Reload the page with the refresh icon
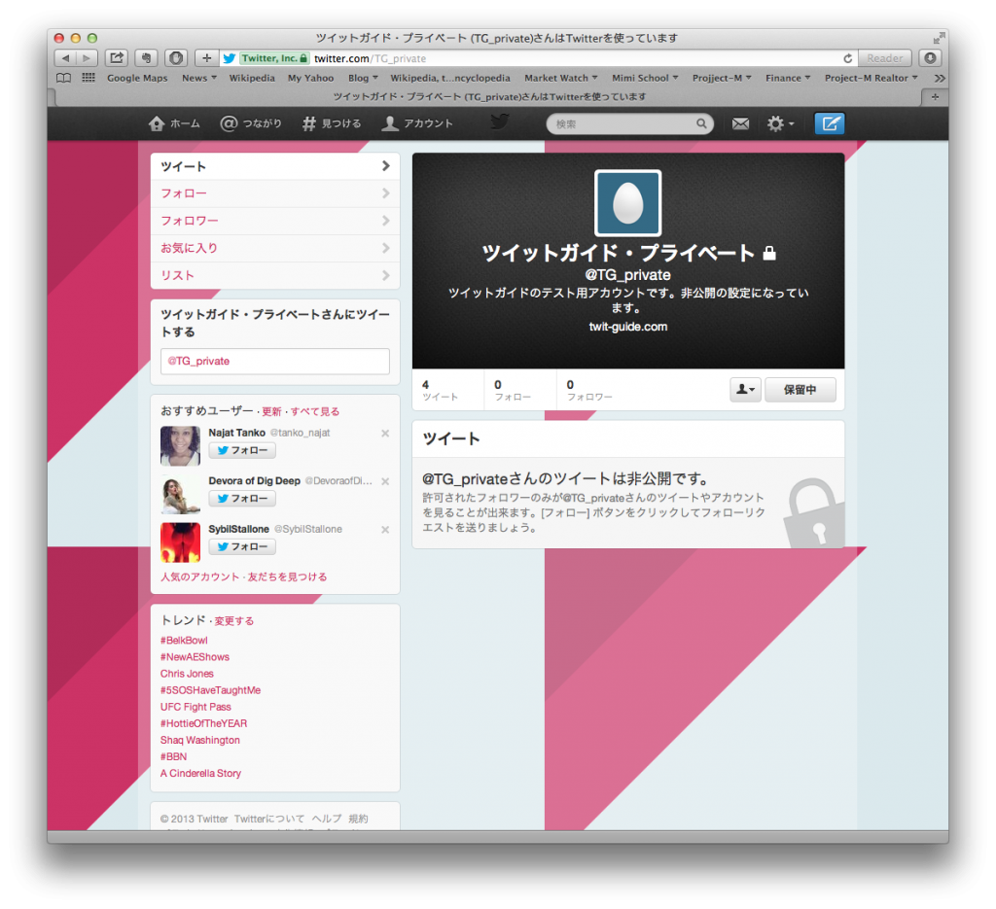 [x=847, y=58]
